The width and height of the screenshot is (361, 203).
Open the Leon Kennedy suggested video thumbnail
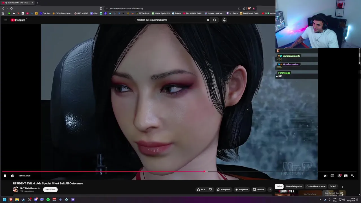pyautogui.click(x=334, y=193)
